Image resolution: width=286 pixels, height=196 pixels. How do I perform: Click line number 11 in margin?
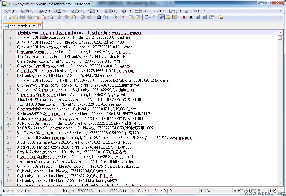9,80
